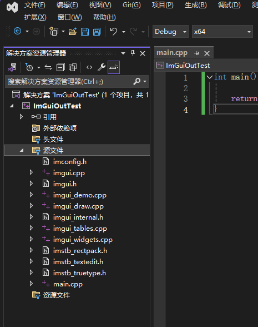Viewport: 258px width, 327px height.
Task: Expand the 引用 references node
Action: [21, 117]
